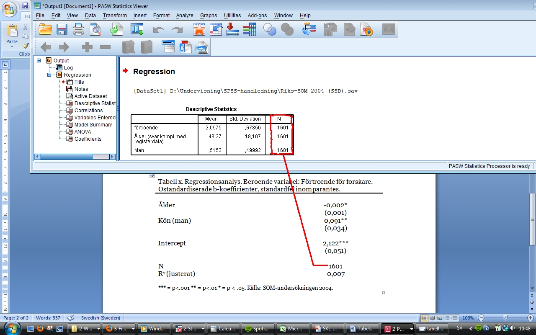Click the Print icon in the toolbar
Viewport: 536px width, 335px height.
click(x=79, y=29)
